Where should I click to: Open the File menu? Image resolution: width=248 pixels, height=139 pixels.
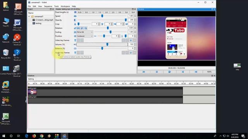[29, 6]
